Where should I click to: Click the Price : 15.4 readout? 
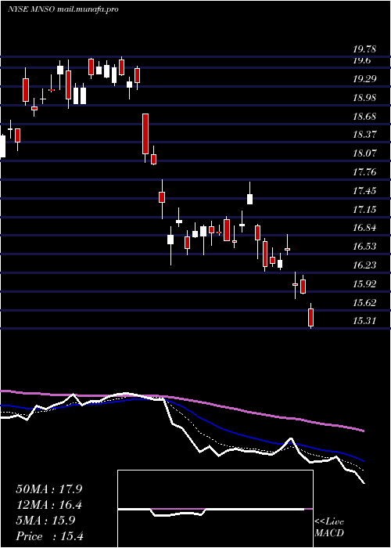coord(49,536)
